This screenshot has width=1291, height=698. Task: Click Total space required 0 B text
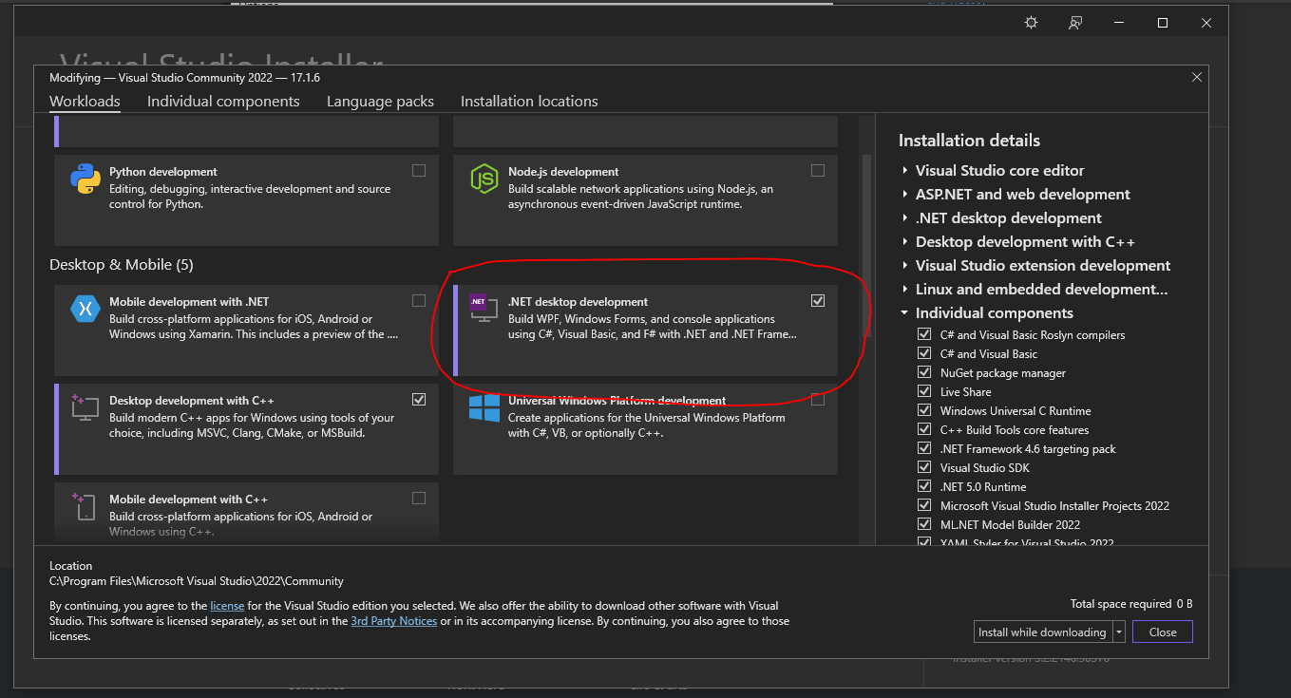(1131, 604)
